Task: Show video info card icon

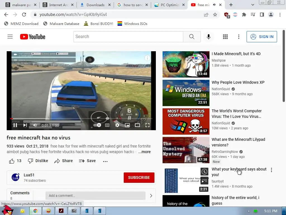Action: [x=147, y=58]
